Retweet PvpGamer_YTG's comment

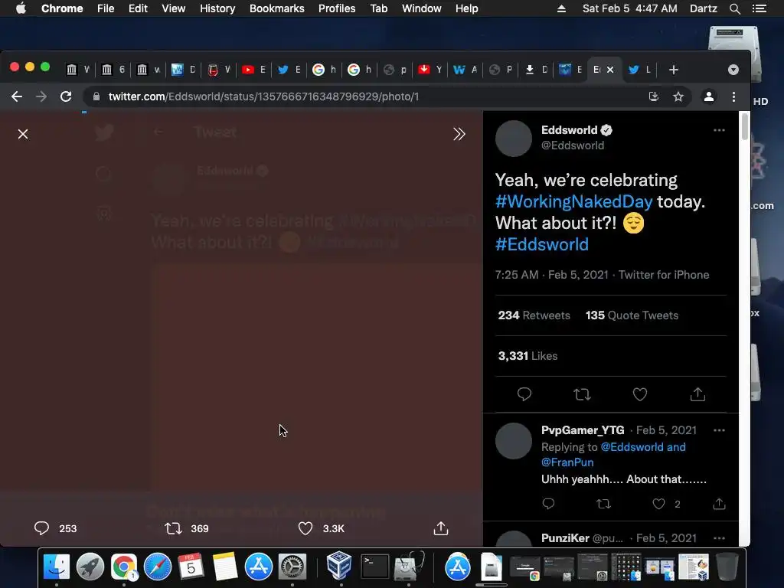click(603, 504)
